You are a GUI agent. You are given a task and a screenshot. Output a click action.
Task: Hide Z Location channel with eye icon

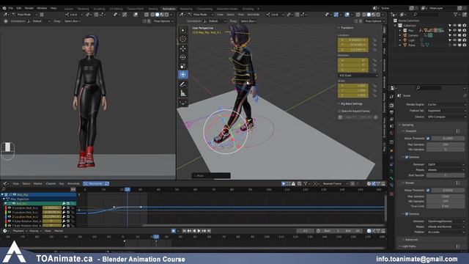tap(10, 216)
